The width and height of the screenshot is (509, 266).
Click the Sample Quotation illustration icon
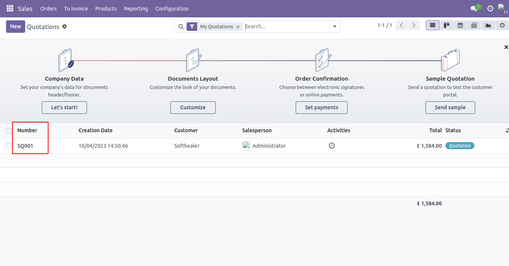pos(450,60)
